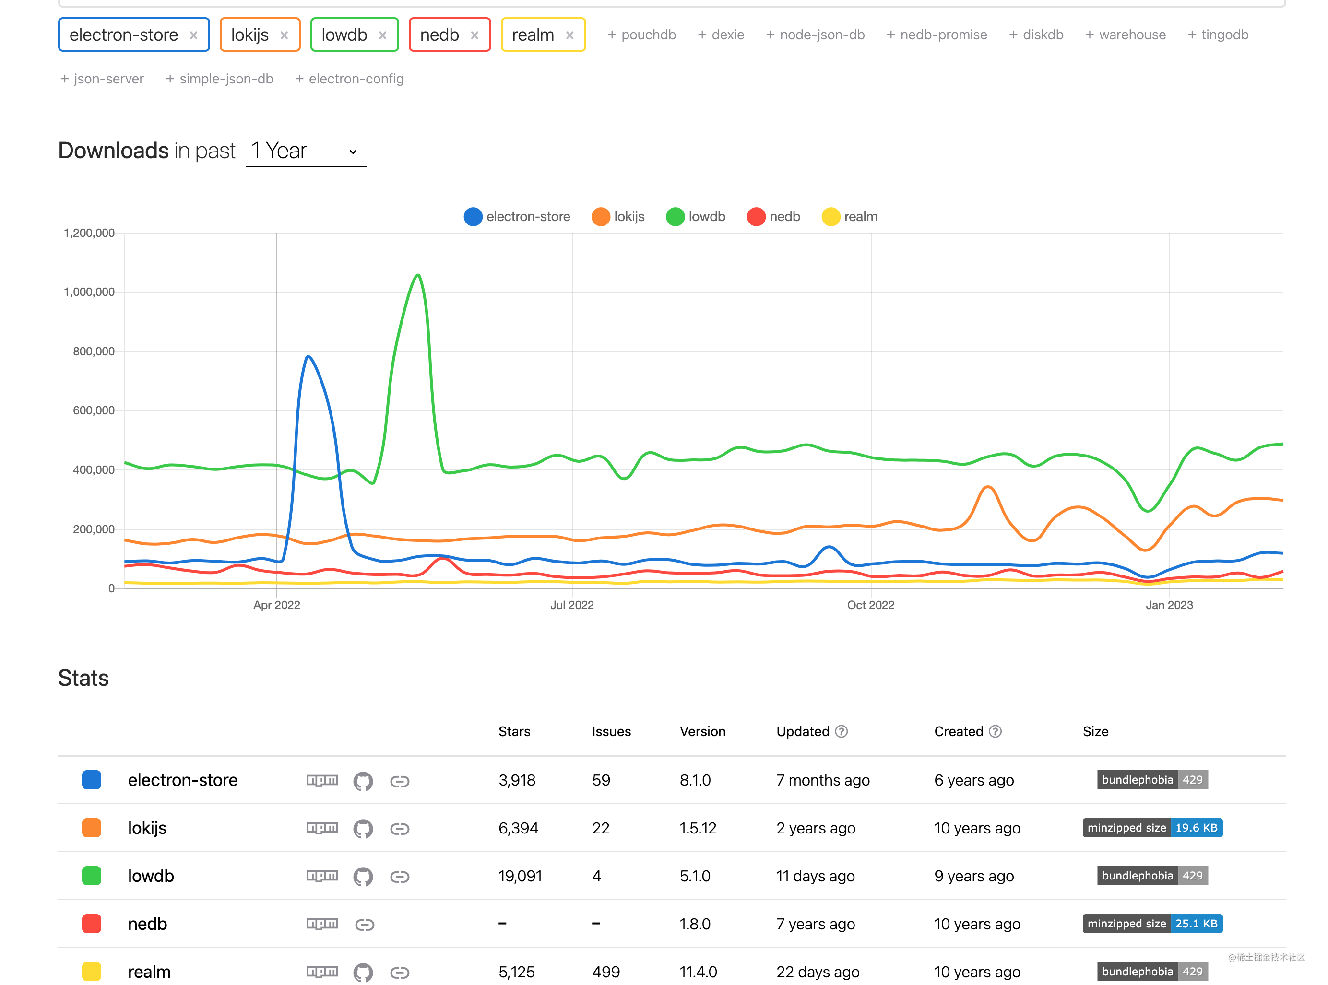The width and height of the screenshot is (1328, 985).
Task: Add diskdb to comparison
Action: coord(1036,35)
